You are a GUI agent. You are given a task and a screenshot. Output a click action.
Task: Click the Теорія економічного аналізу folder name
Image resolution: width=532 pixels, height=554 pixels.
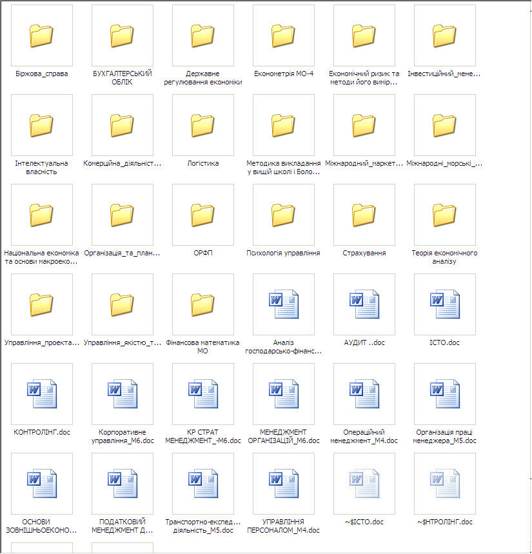coord(445,257)
